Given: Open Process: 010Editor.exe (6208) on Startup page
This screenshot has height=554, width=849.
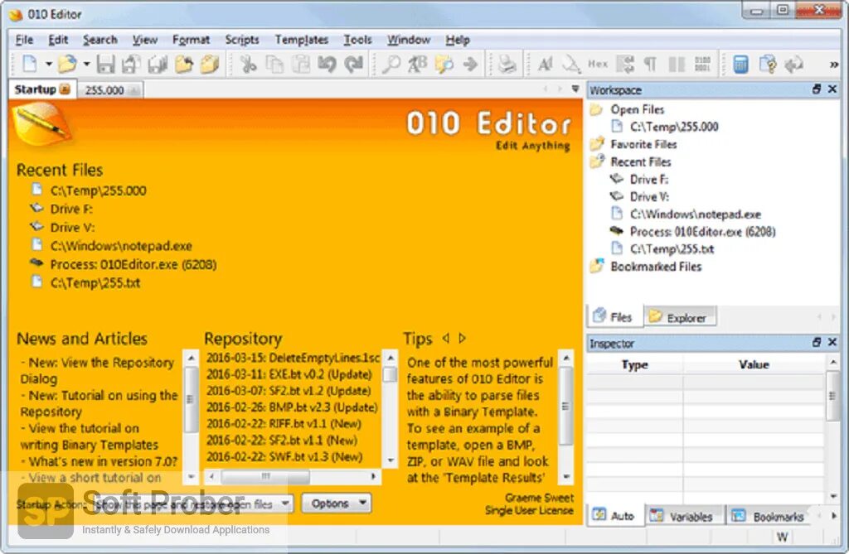Looking at the screenshot, I should click(133, 264).
